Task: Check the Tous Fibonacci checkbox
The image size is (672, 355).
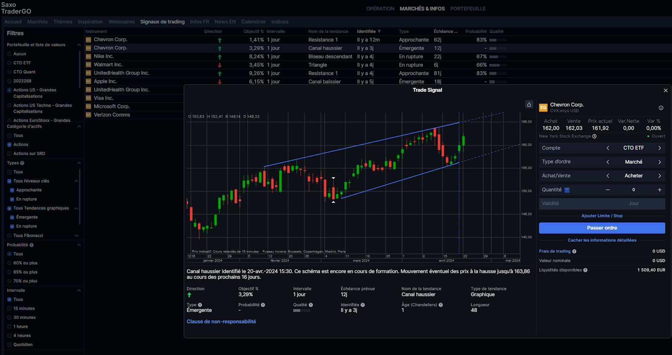Action: (9, 236)
